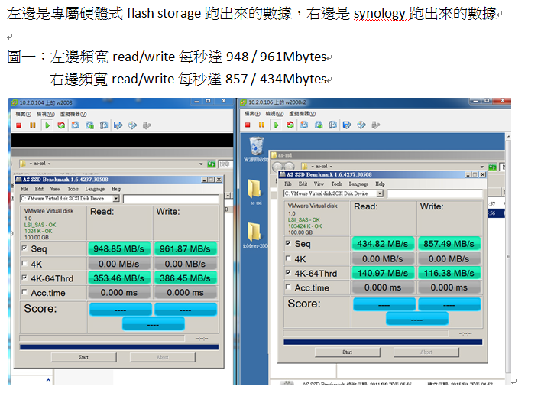Toggle 4K checkbox in 10.2.0.104 benchmark
This screenshot has width=541, height=393.
(24, 264)
